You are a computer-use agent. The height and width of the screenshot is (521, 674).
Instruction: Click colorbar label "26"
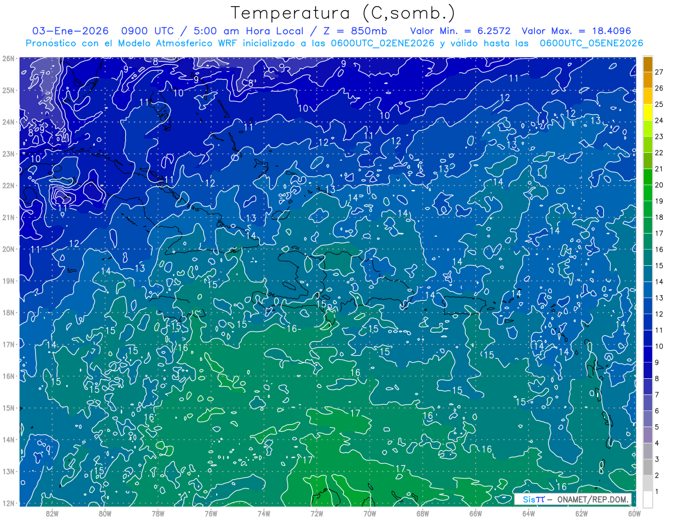point(659,88)
